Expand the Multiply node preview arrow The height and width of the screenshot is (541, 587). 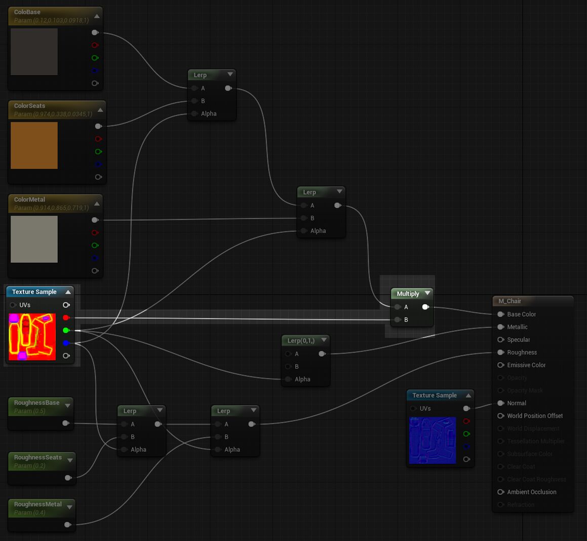(x=427, y=293)
